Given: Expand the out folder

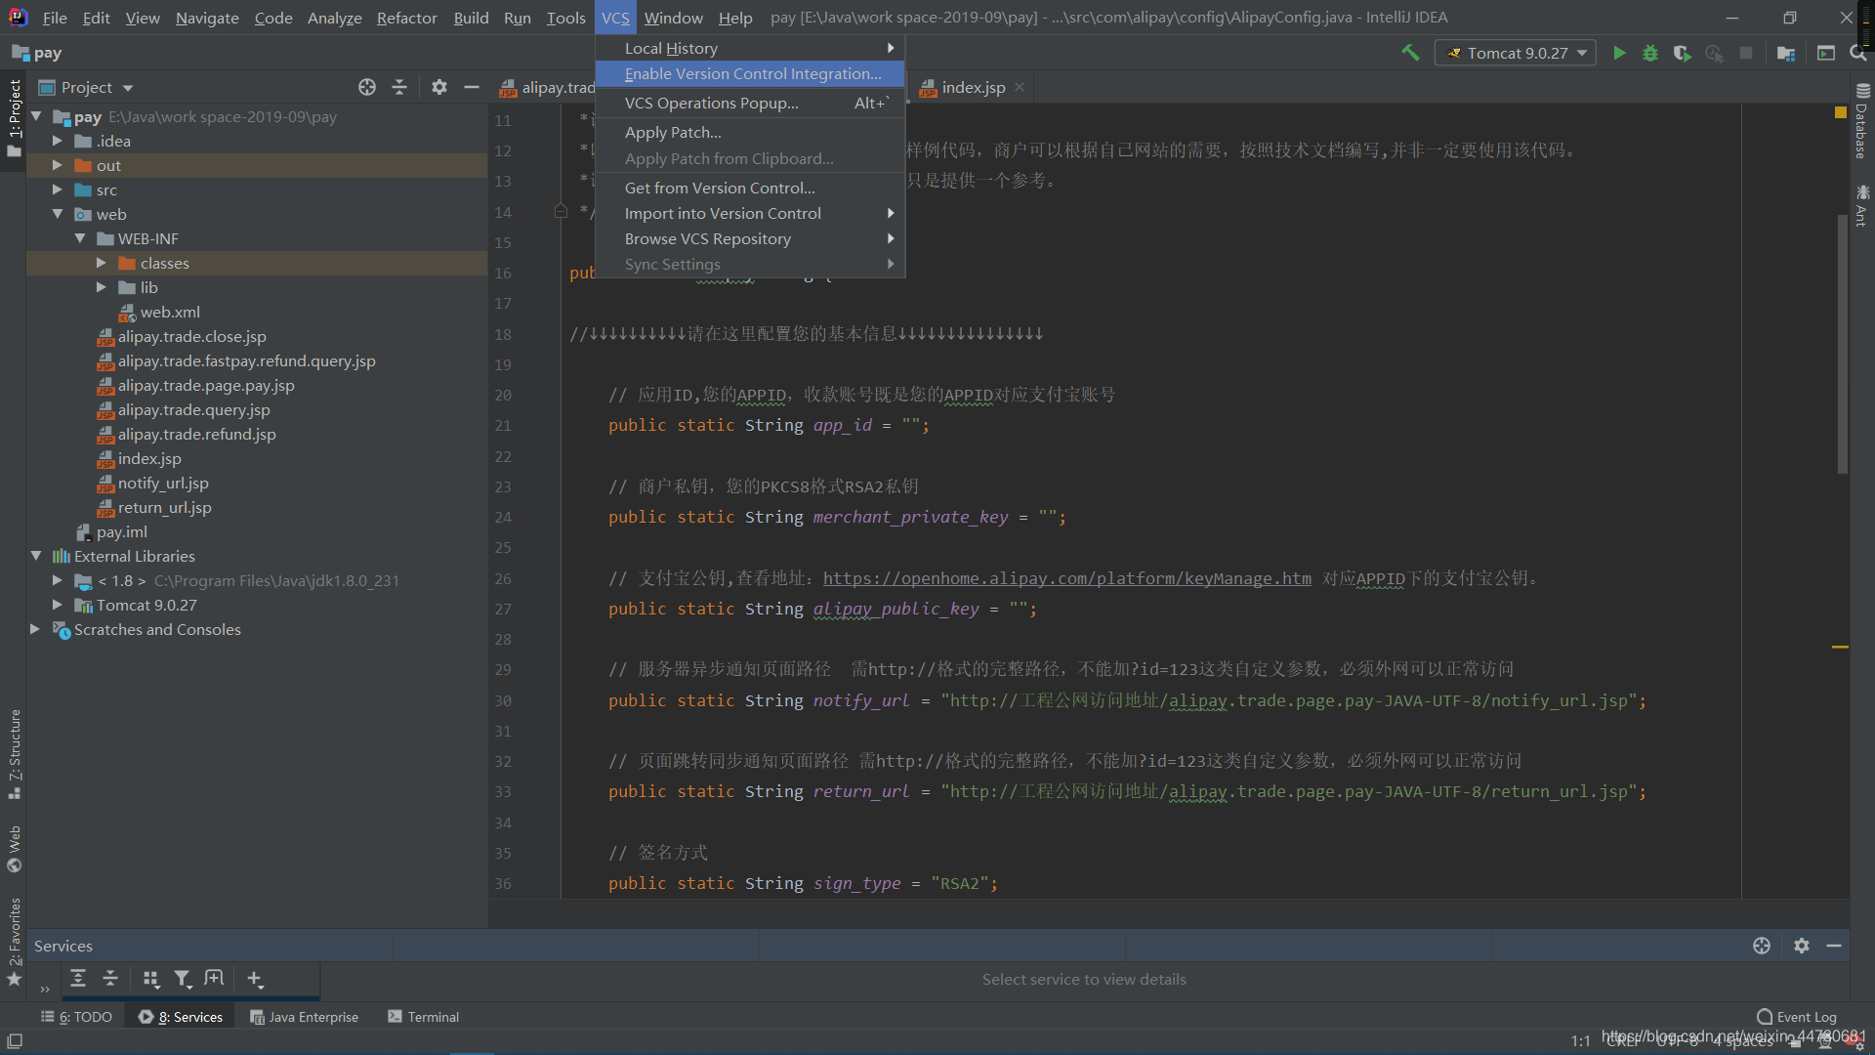Looking at the screenshot, I should pos(58,165).
